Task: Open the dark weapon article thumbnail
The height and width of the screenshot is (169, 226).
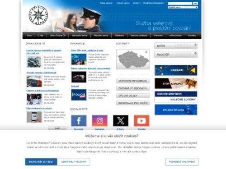Action: coord(79,77)
